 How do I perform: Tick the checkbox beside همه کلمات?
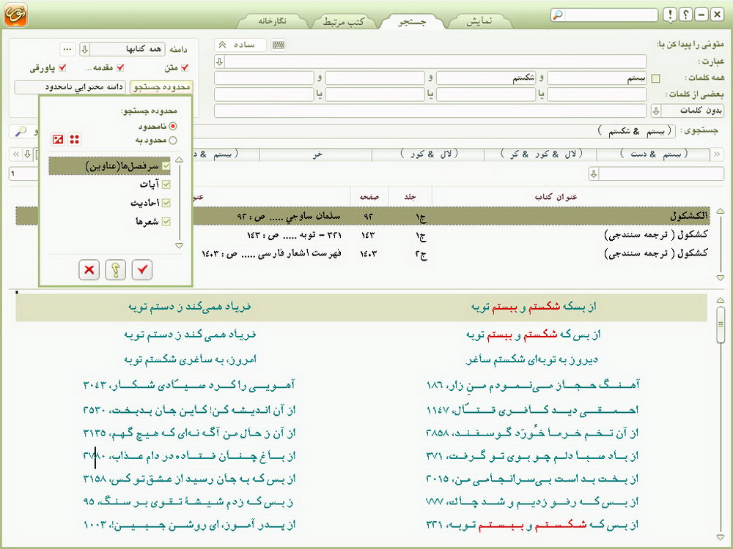[x=656, y=78]
